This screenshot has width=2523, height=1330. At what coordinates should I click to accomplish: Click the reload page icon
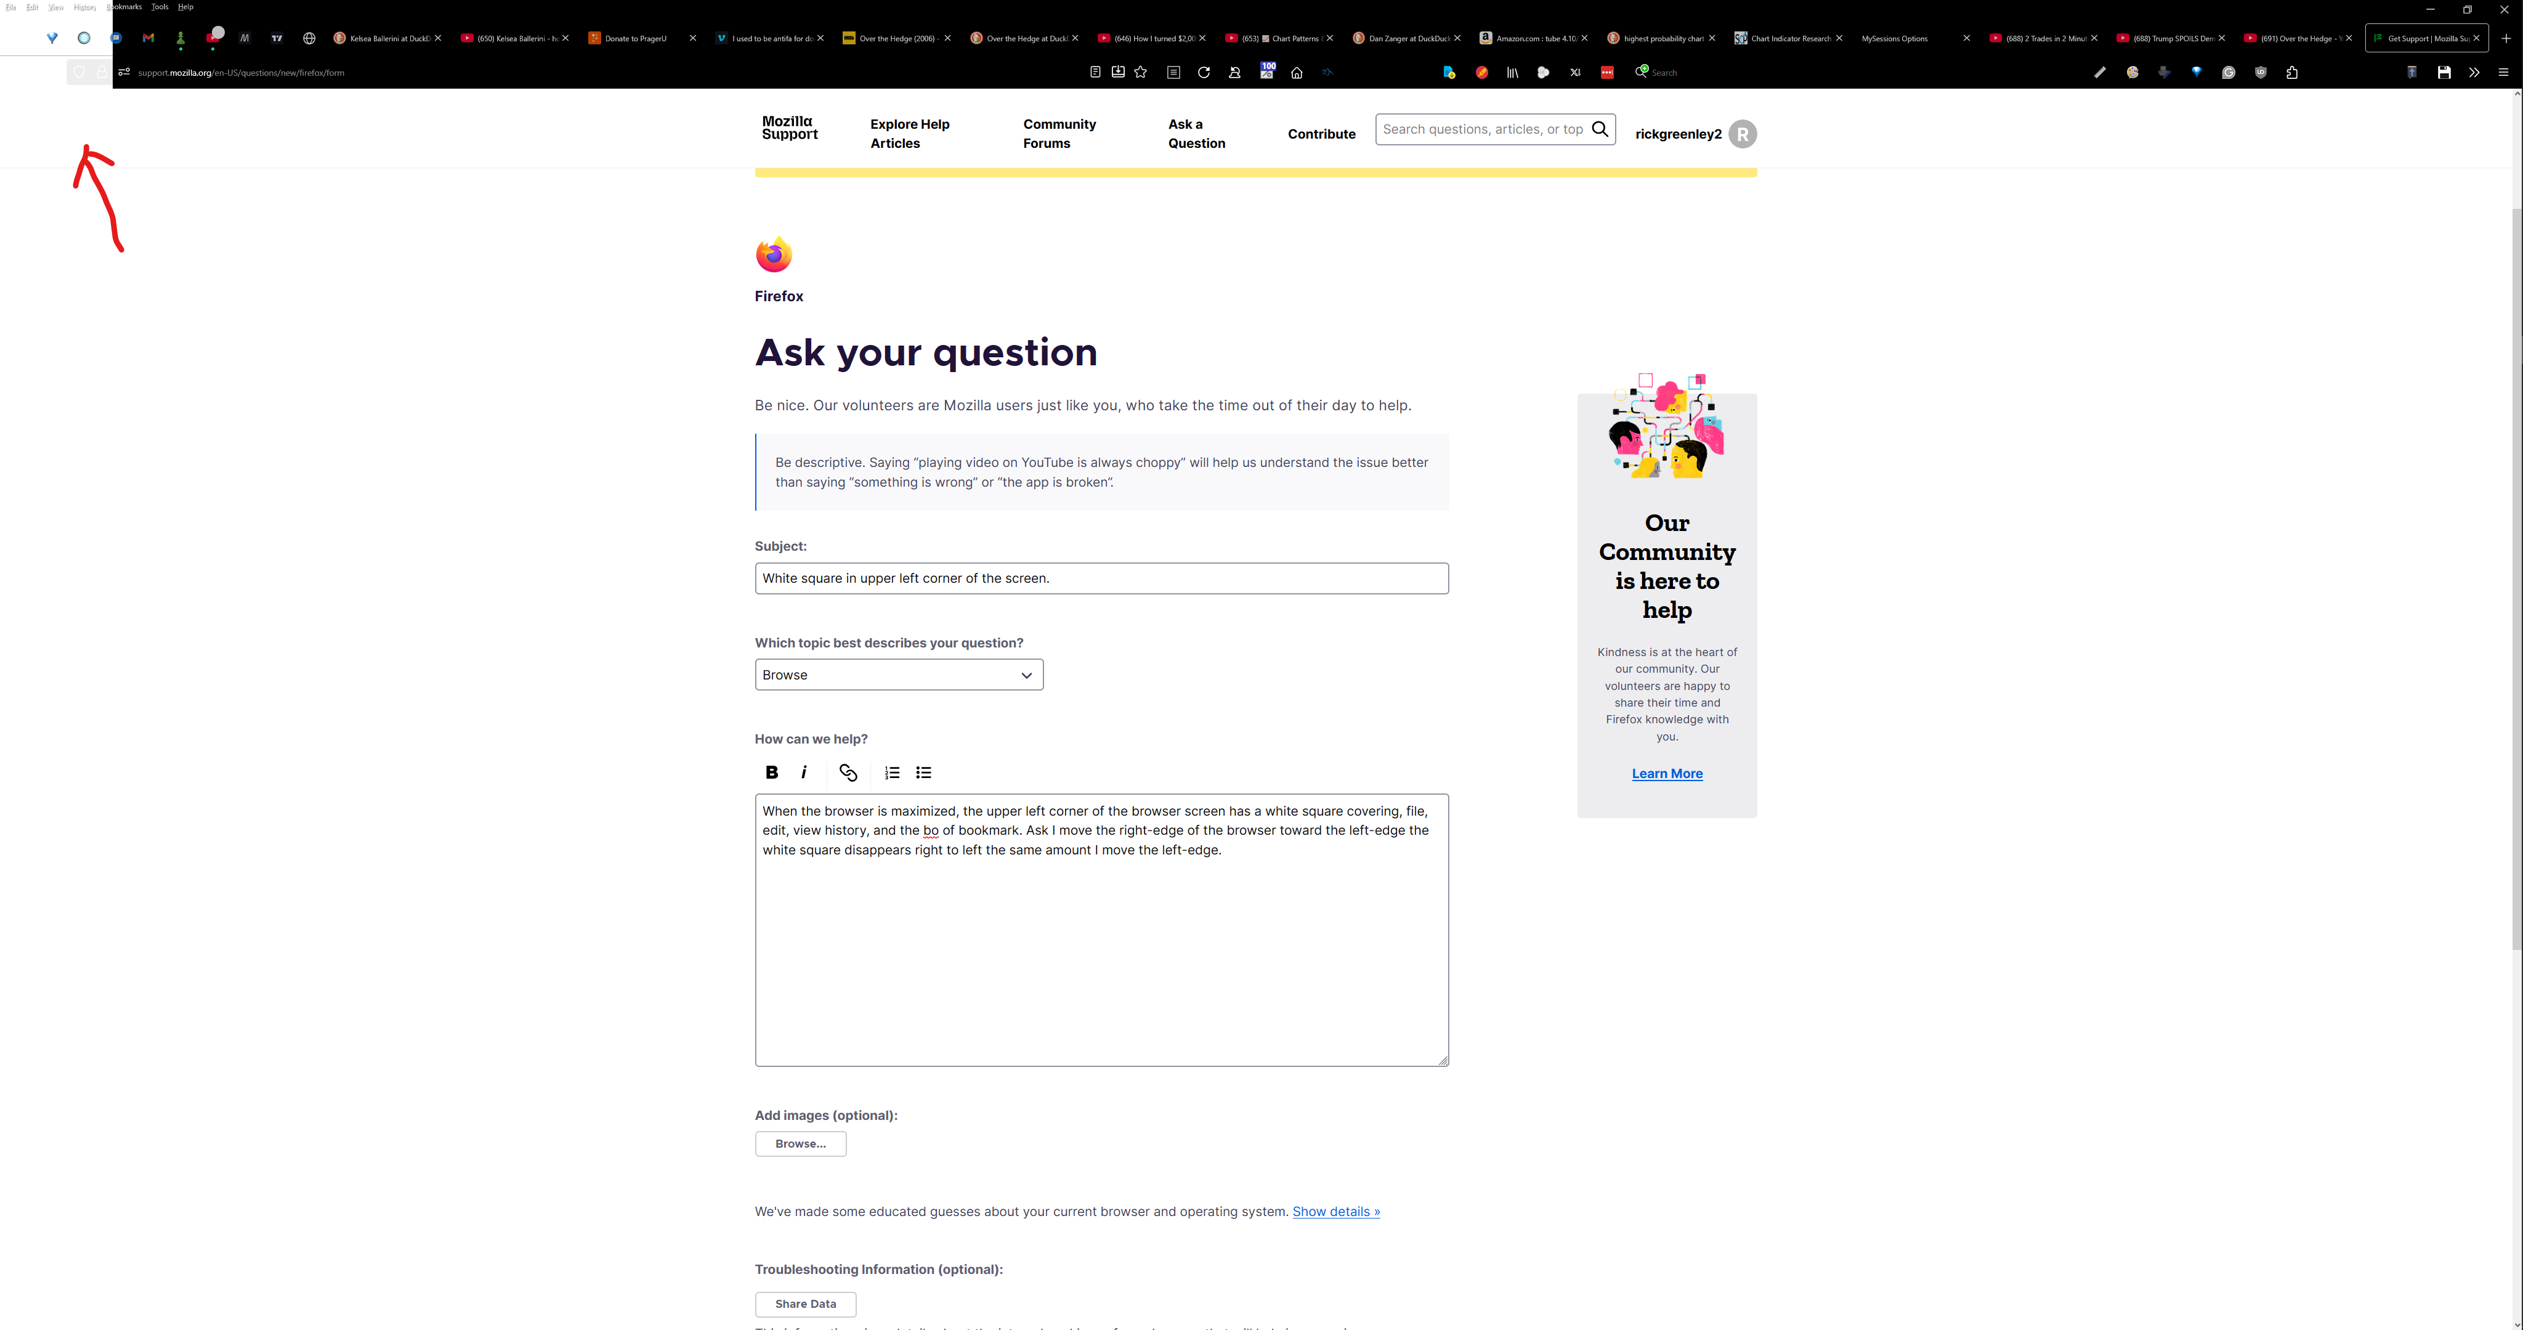click(1204, 73)
